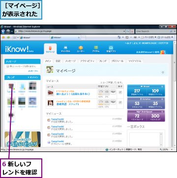Click the Live Search magnifier icon
Screen dimensions: 177x178
[171, 31]
